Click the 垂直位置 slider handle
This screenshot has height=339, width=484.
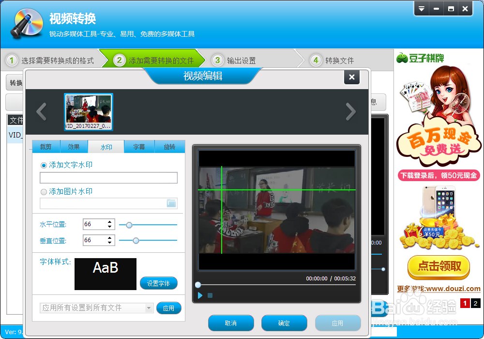(x=136, y=241)
